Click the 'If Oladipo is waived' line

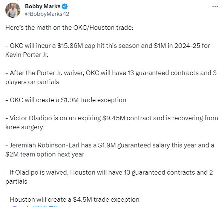click(109, 172)
